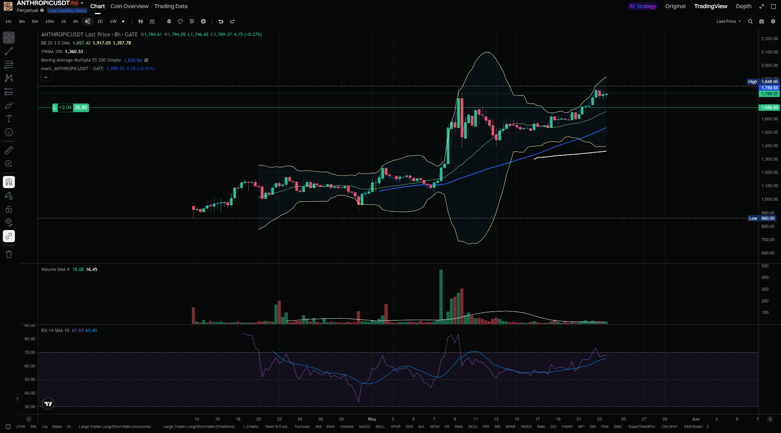Open chart settings gear icon

(x=773, y=21)
